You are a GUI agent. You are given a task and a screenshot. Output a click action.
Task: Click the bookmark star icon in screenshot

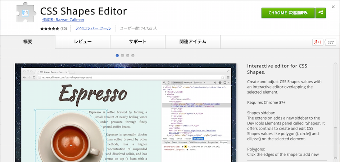tap(222, 77)
